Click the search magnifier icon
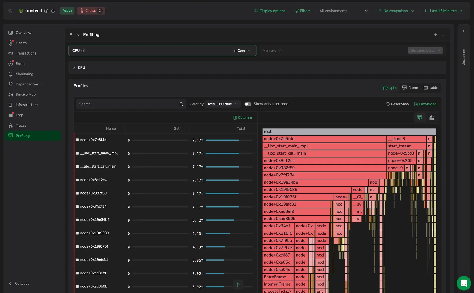This screenshot has width=474, height=293. point(181,104)
